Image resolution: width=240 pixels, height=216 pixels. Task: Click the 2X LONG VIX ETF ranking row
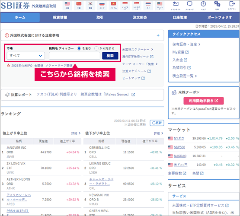[x=41, y=168]
